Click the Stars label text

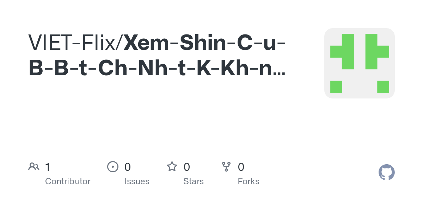pyautogui.click(x=194, y=181)
